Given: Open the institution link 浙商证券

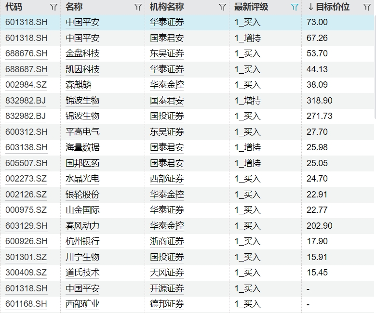Looking at the screenshot, I should coord(167,241).
